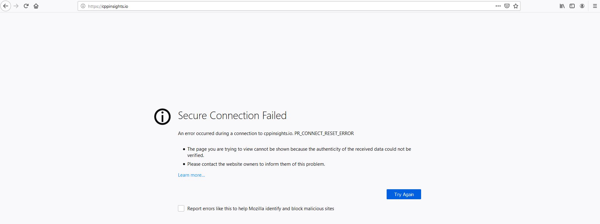600x224 pixels.
Task: Open the account profile icon
Action: coord(582,6)
